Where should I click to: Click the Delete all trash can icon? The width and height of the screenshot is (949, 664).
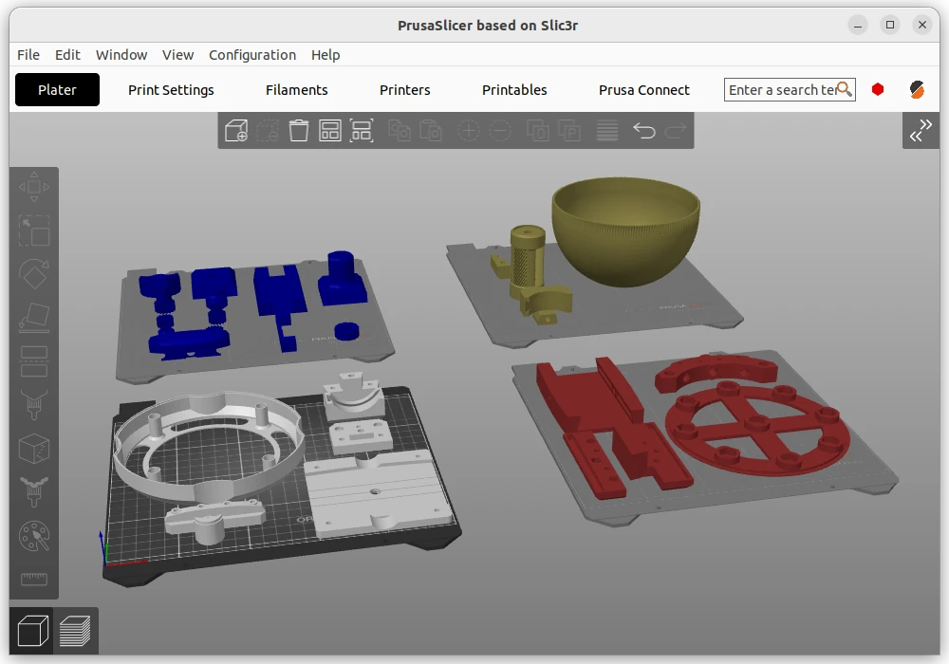[x=298, y=131]
